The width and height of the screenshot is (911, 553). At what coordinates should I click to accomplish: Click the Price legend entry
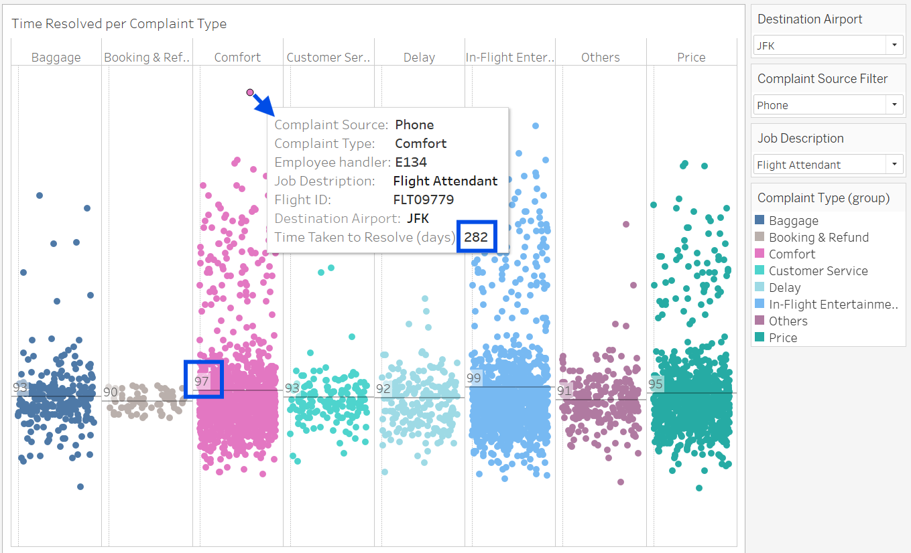782,338
